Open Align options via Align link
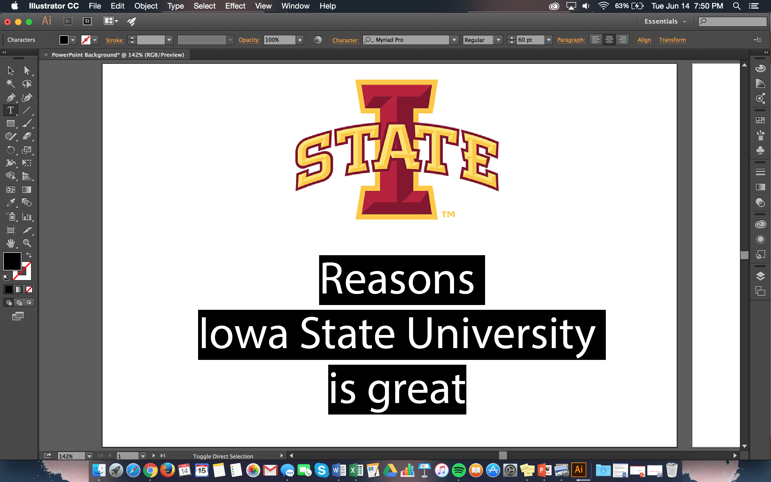Screen dimensions: 771x482 tap(644, 40)
